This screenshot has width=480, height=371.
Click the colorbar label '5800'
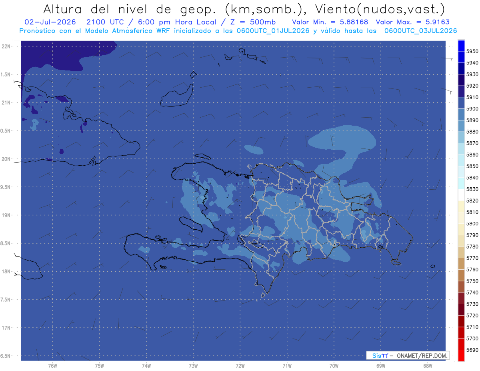click(472, 223)
